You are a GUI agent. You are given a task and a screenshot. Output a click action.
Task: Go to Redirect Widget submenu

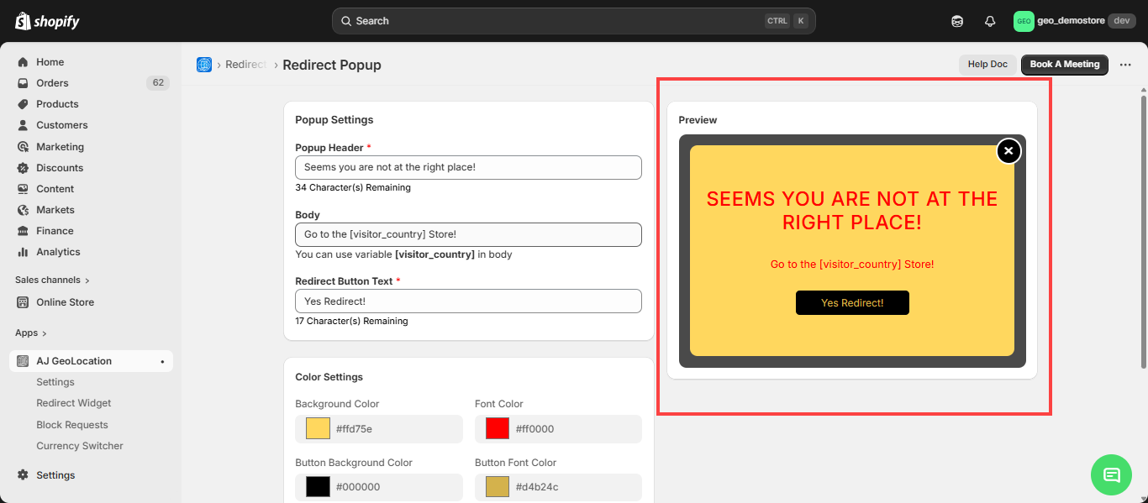point(74,403)
